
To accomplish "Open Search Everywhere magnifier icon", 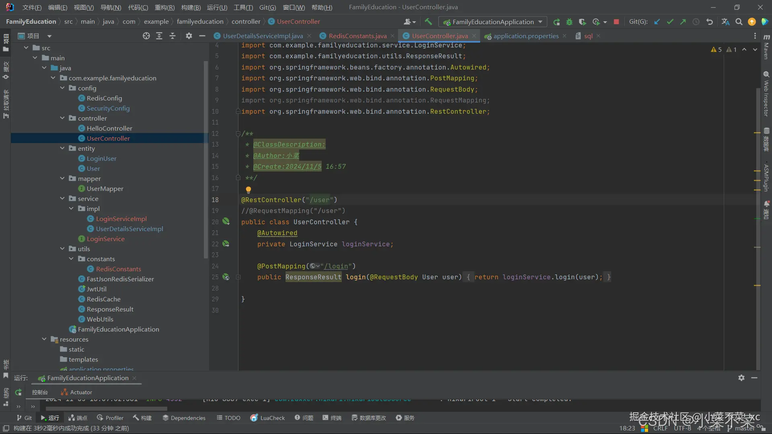I will [x=739, y=22].
